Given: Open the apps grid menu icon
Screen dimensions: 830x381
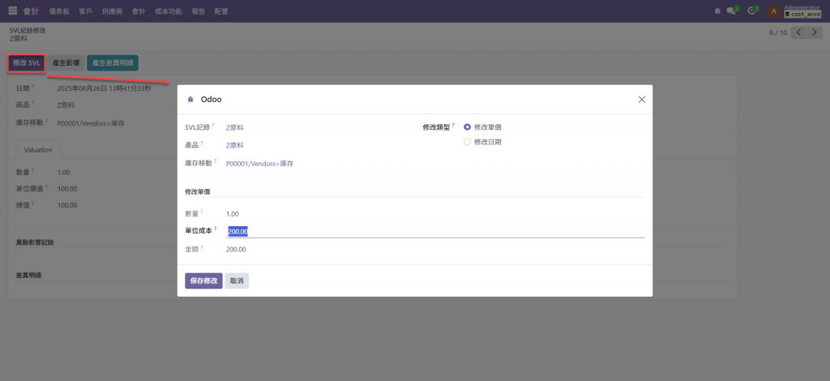Looking at the screenshot, I should point(13,11).
